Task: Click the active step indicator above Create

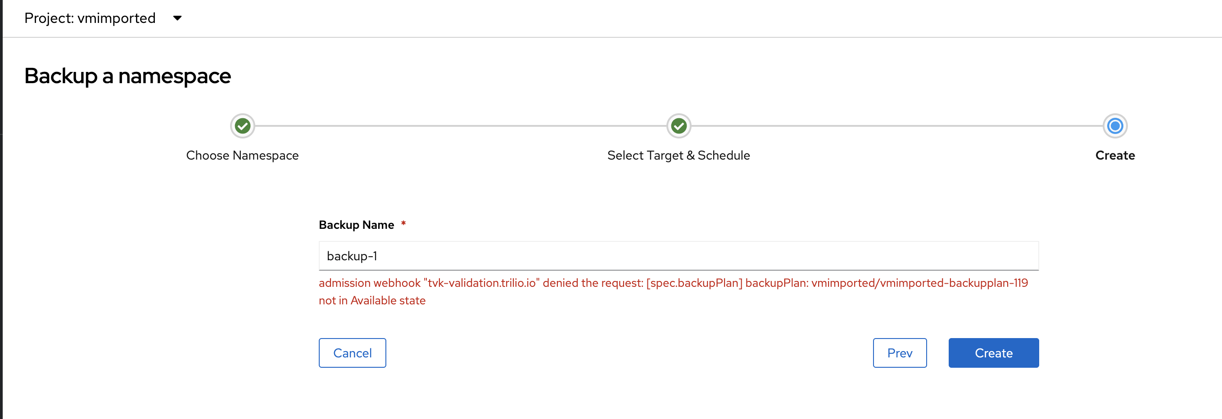Action: click(x=1115, y=126)
